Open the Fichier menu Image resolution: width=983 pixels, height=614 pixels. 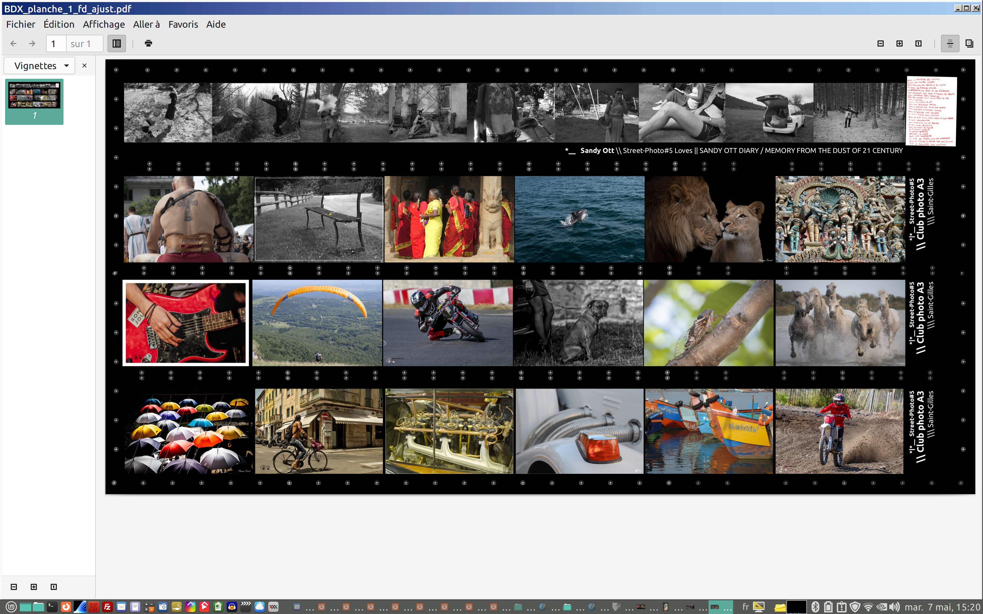point(21,24)
